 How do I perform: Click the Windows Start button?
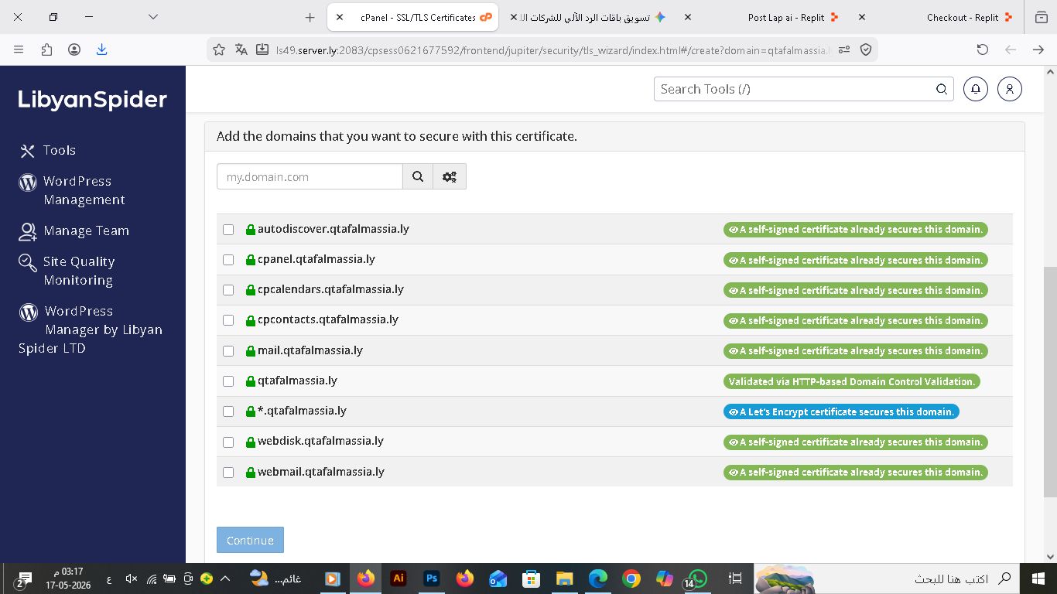[x=1038, y=578]
